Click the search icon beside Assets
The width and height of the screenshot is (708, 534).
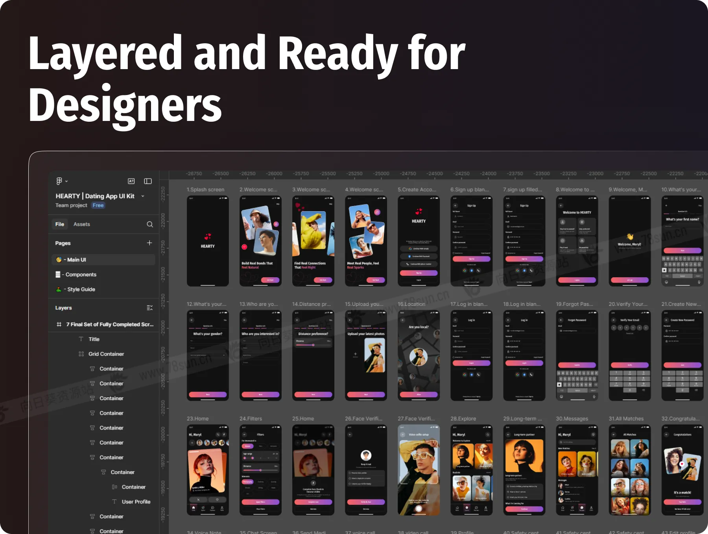pos(150,224)
